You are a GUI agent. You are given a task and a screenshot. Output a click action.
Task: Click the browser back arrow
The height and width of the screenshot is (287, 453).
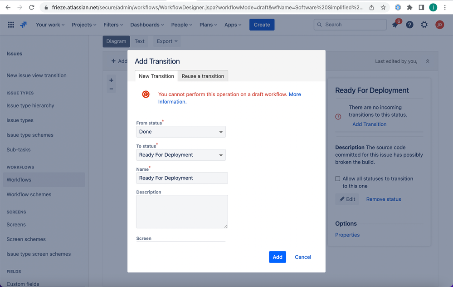coord(8,8)
